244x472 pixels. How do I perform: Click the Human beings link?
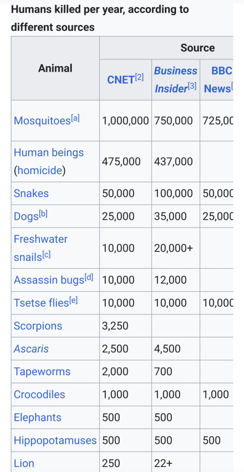pos(49,152)
